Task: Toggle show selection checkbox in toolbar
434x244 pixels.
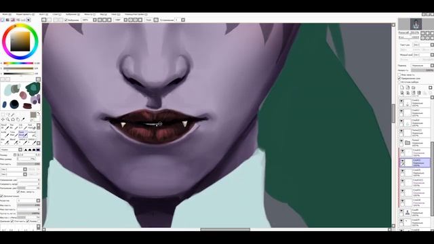Action: click(66, 20)
